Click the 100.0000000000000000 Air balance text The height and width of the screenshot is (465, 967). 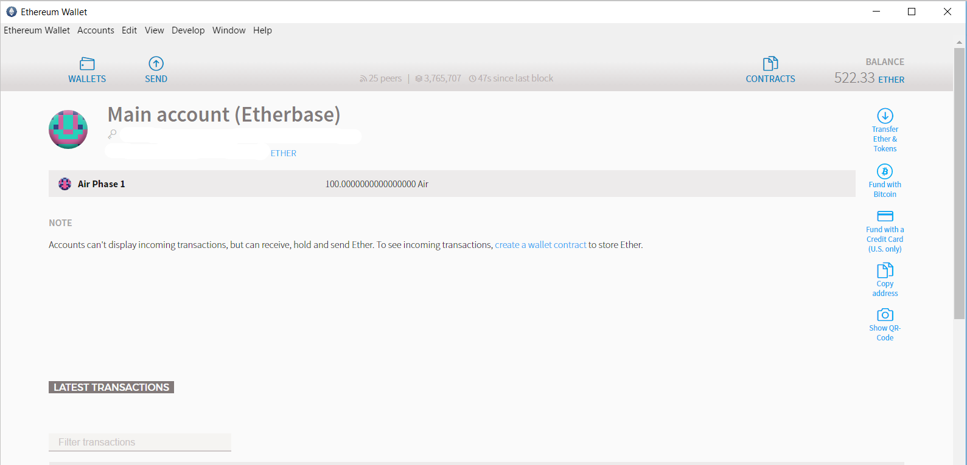377,184
